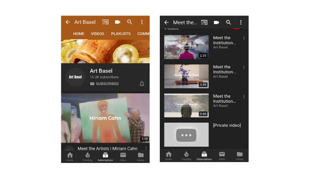The width and height of the screenshot is (309, 174).
Task: Play the Miriam Cahn featured video thumbnail
Action: pyautogui.click(x=105, y=118)
